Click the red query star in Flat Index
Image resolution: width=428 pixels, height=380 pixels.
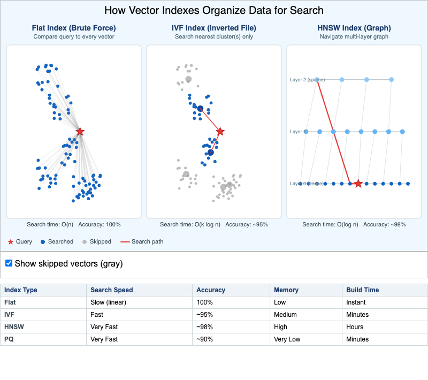coord(80,132)
